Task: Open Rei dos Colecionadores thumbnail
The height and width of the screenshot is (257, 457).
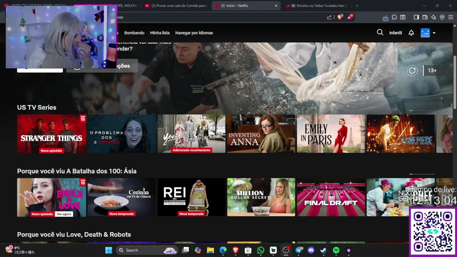Action: [x=191, y=197]
